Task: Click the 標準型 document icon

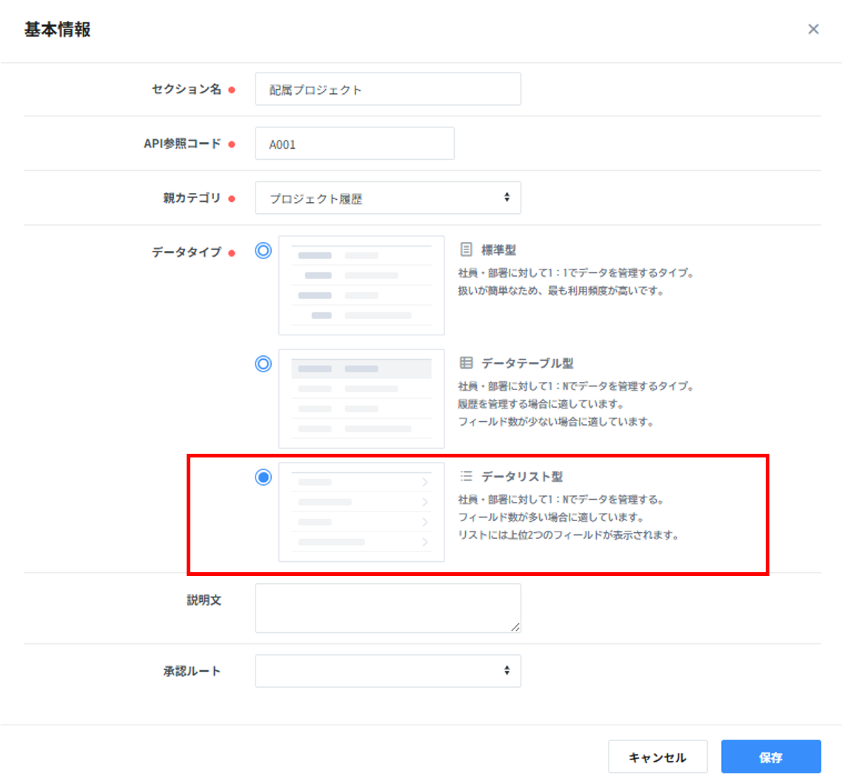Action: click(x=466, y=249)
